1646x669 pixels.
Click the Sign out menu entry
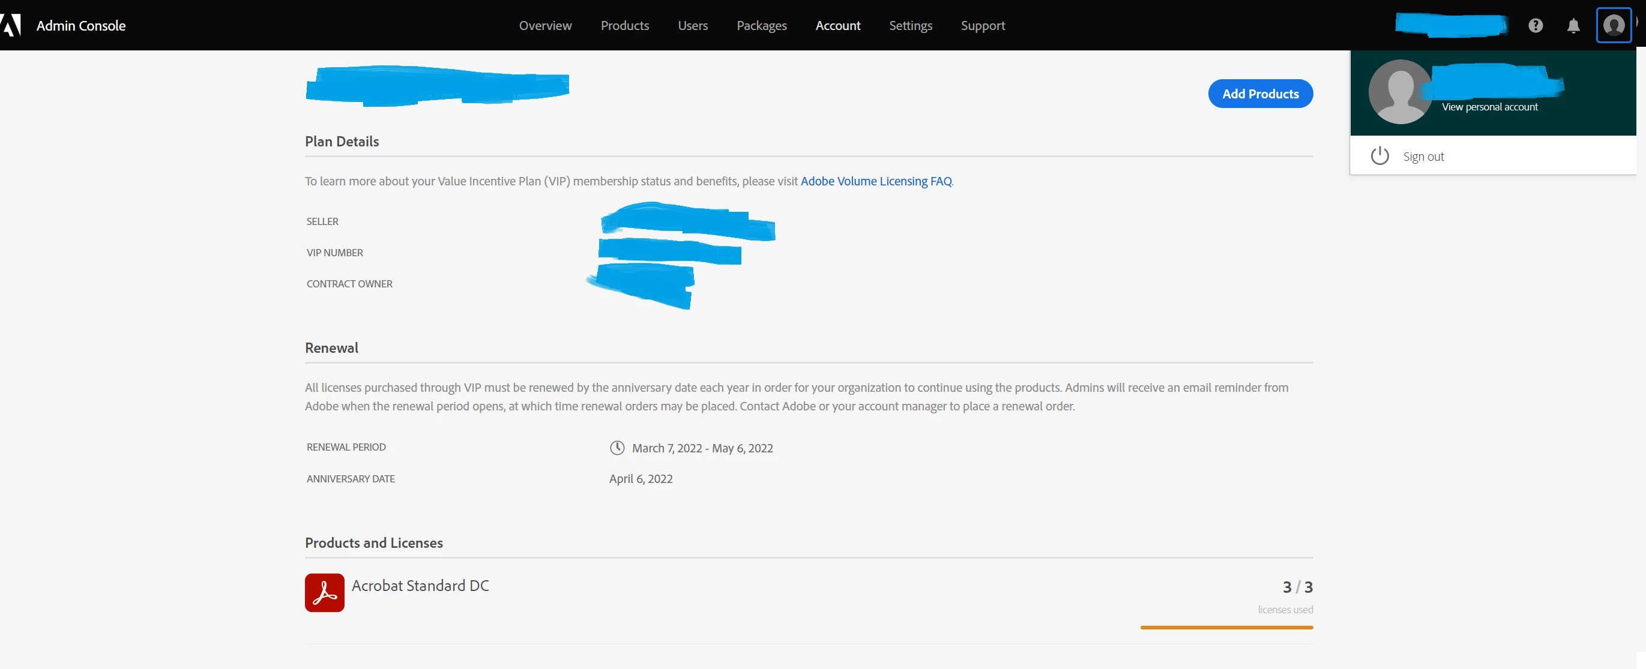(x=1423, y=157)
